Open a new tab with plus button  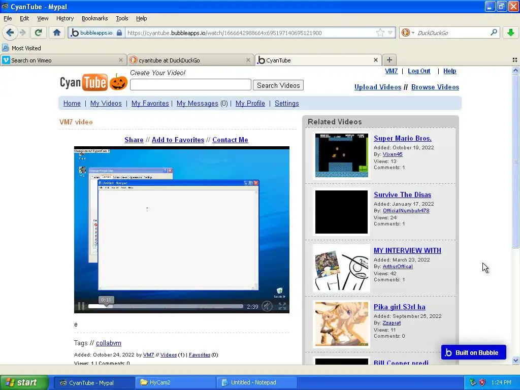[x=389, y=60]
